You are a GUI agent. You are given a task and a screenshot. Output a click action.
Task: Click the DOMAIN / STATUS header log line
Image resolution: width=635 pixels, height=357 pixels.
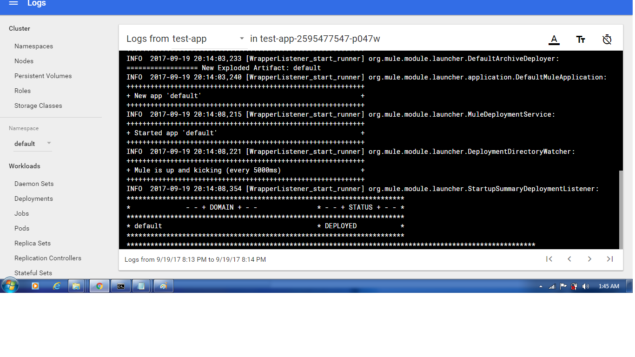(265, 207)
